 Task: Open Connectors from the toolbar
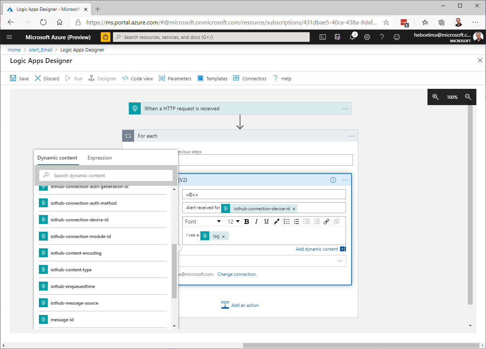250,78
